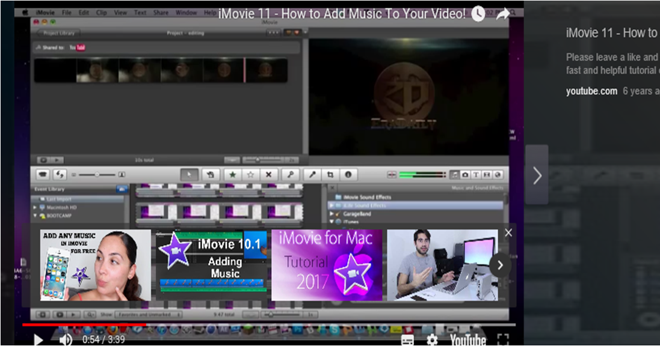Open 'iMovie for Mac Tutorial 2017' thumbnail
This screenshot has width=660, height=346.
(327, 265)
